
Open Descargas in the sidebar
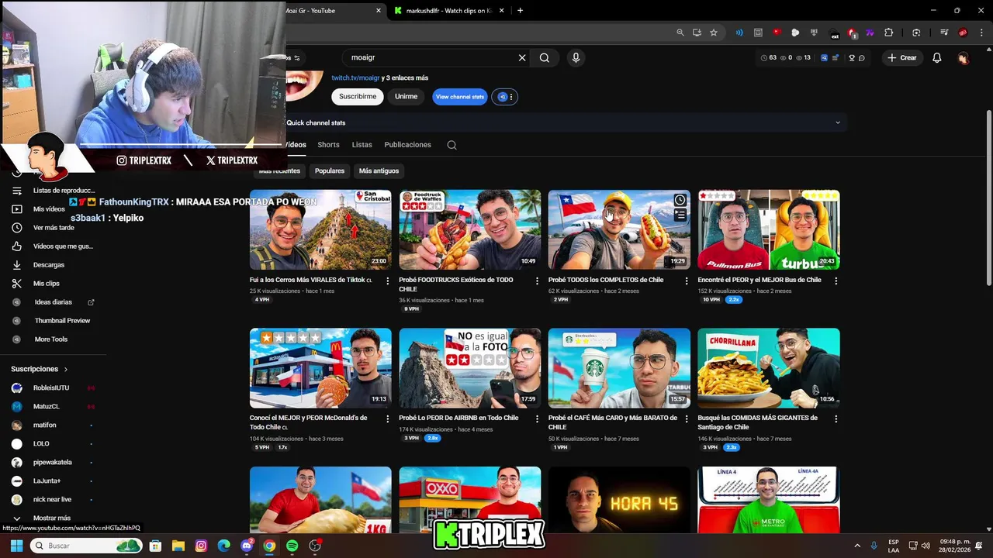[x=49, y=265]
